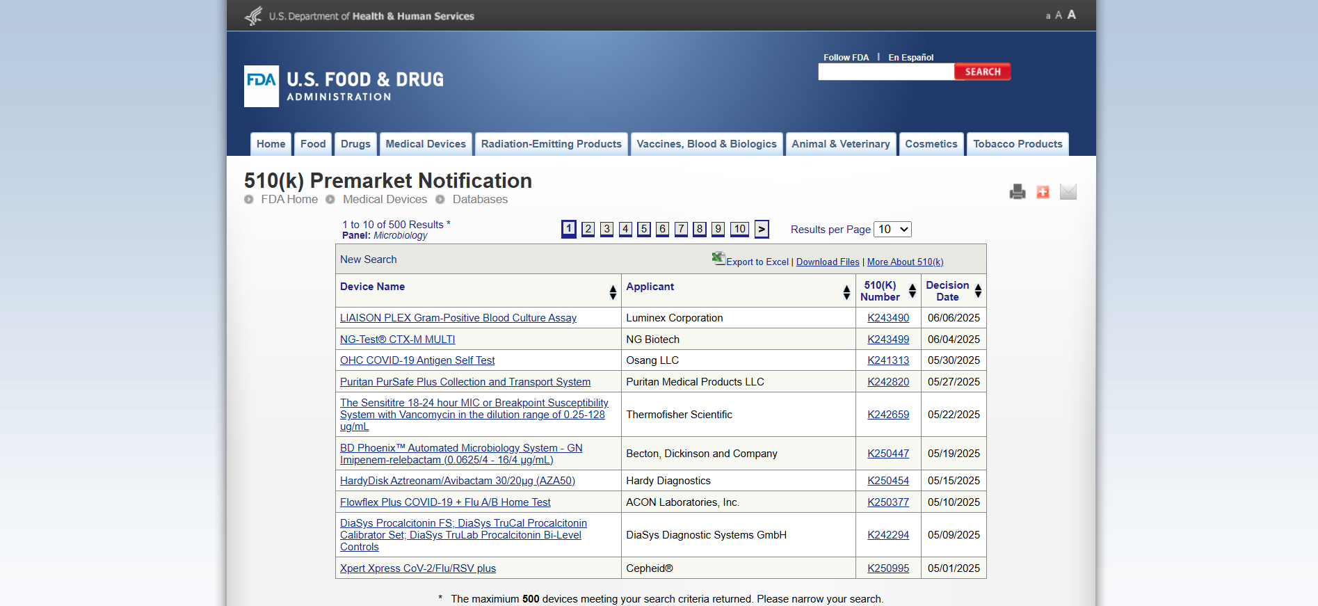Select largest text size 'A'
1318x606 pixels.
click(1072, 15)
